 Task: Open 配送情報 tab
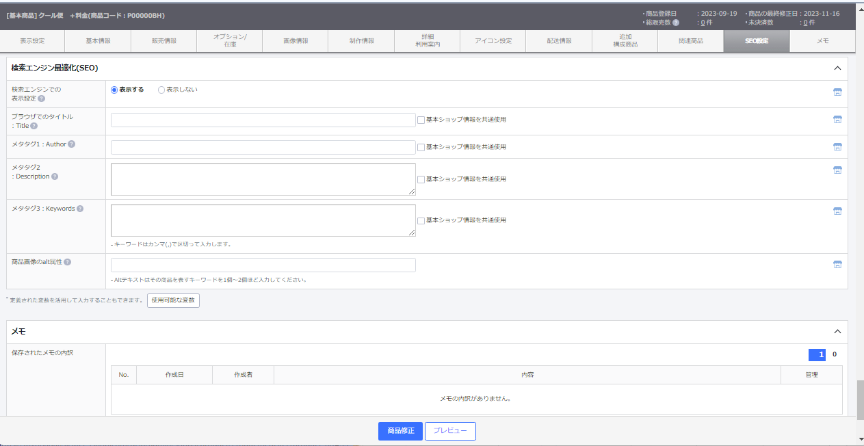559,41
